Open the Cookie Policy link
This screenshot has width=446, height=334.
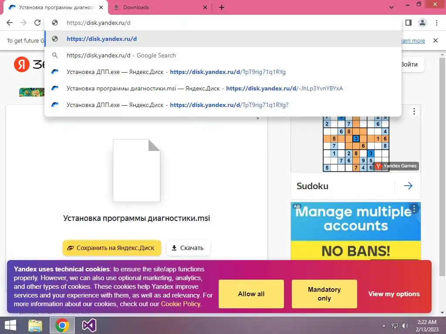pos(181,304)
